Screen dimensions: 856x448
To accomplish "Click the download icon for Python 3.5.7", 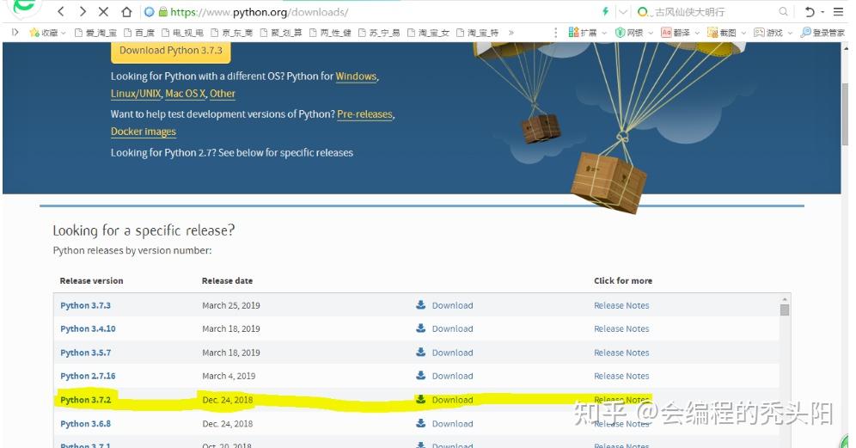I will (421, 353).
